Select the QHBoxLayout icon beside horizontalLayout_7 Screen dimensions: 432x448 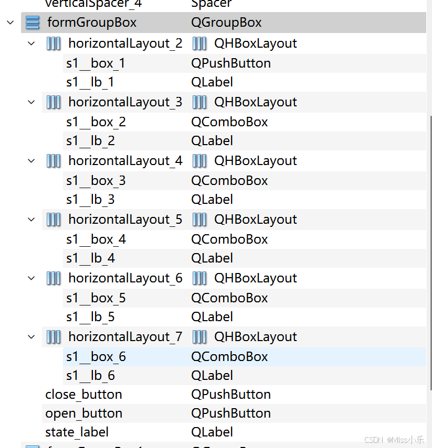tap(54, 336)
